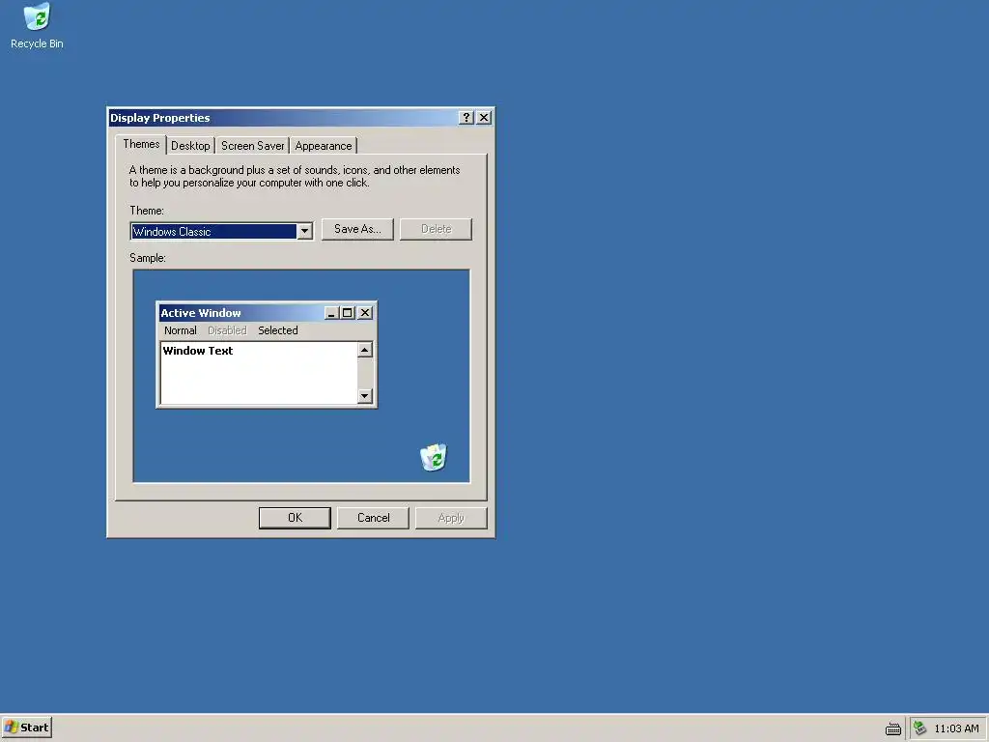Click the Window Text in sample

click(198, 351)
